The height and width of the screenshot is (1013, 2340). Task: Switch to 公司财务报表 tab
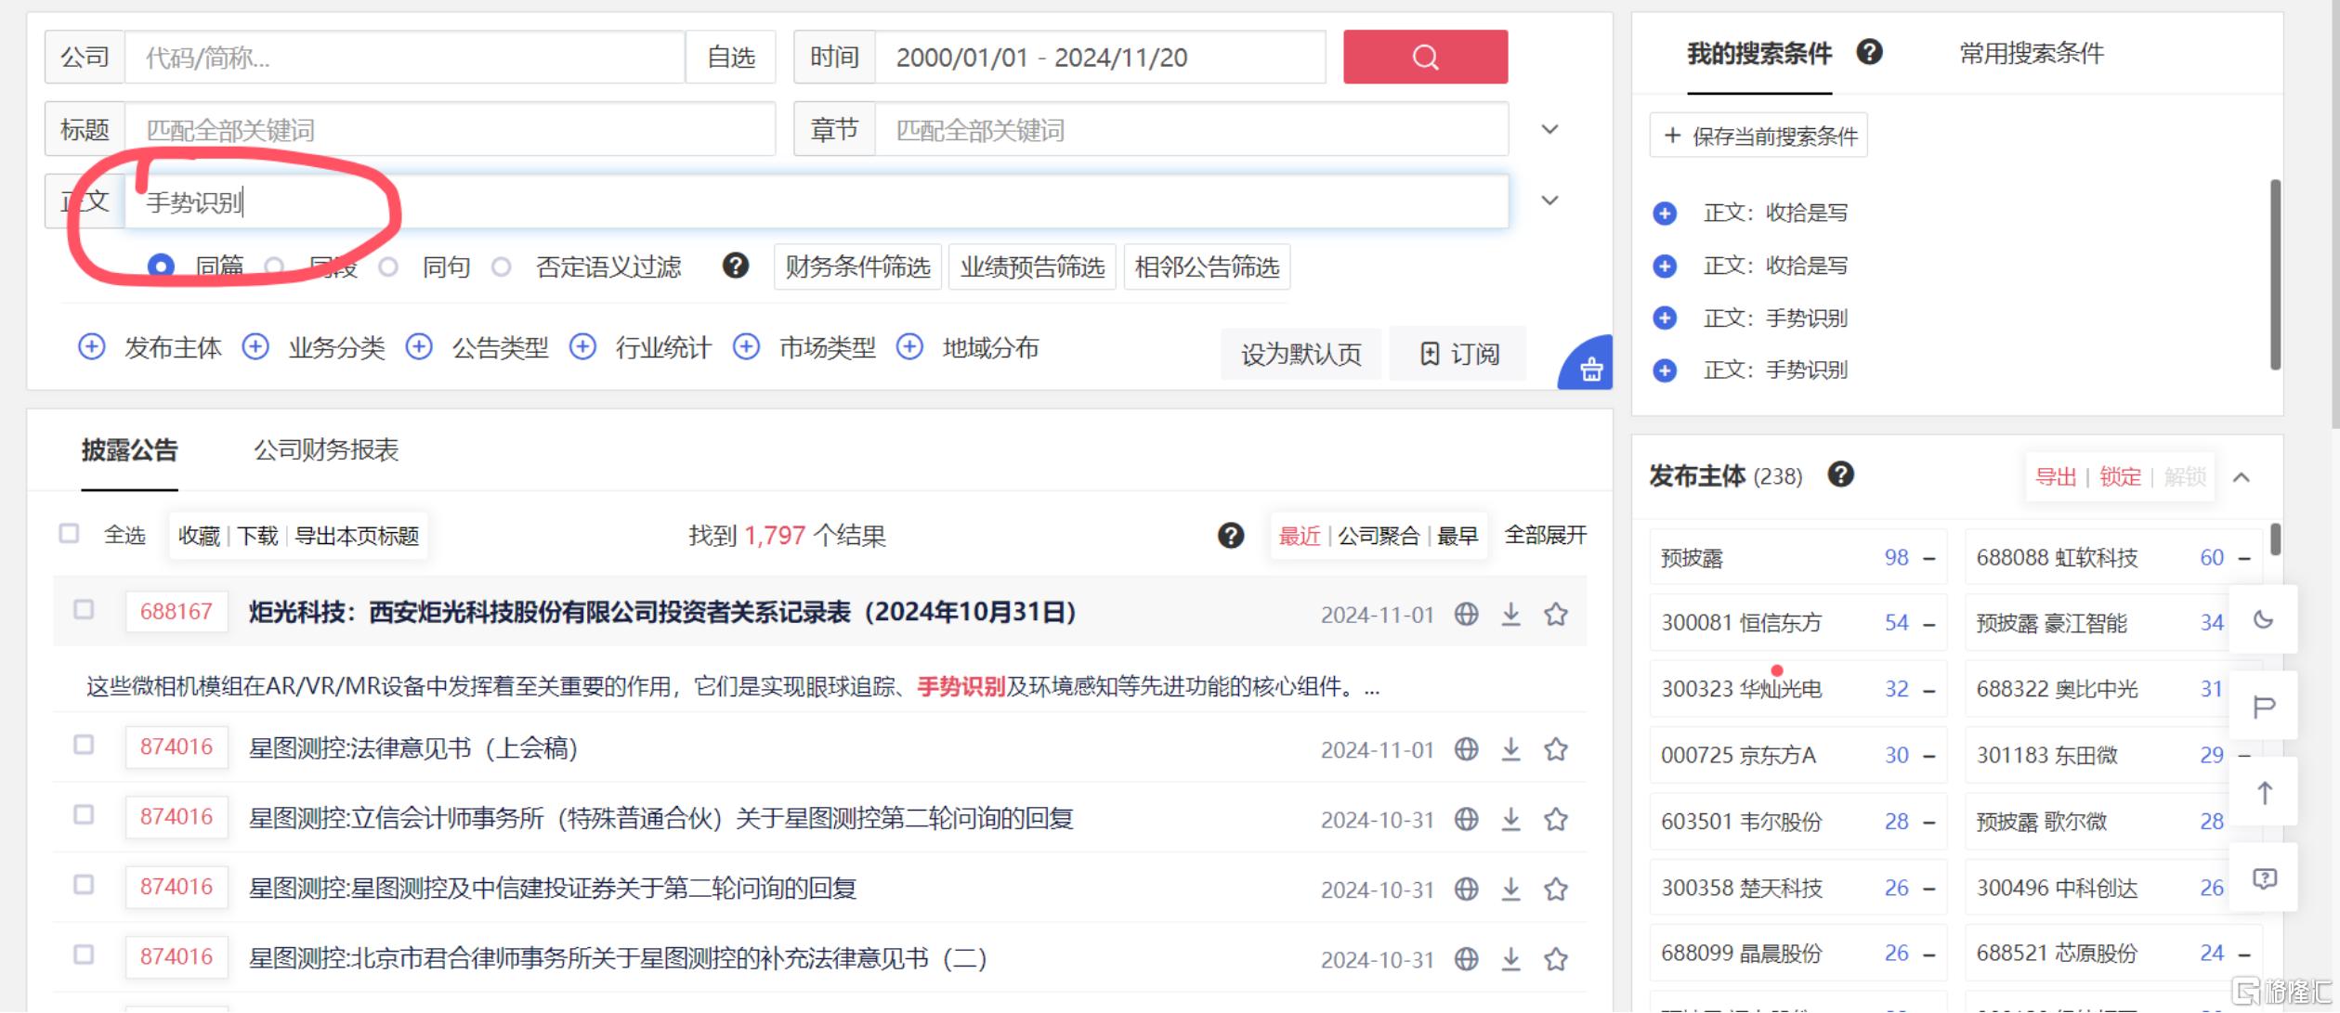[x=326, y=450]
